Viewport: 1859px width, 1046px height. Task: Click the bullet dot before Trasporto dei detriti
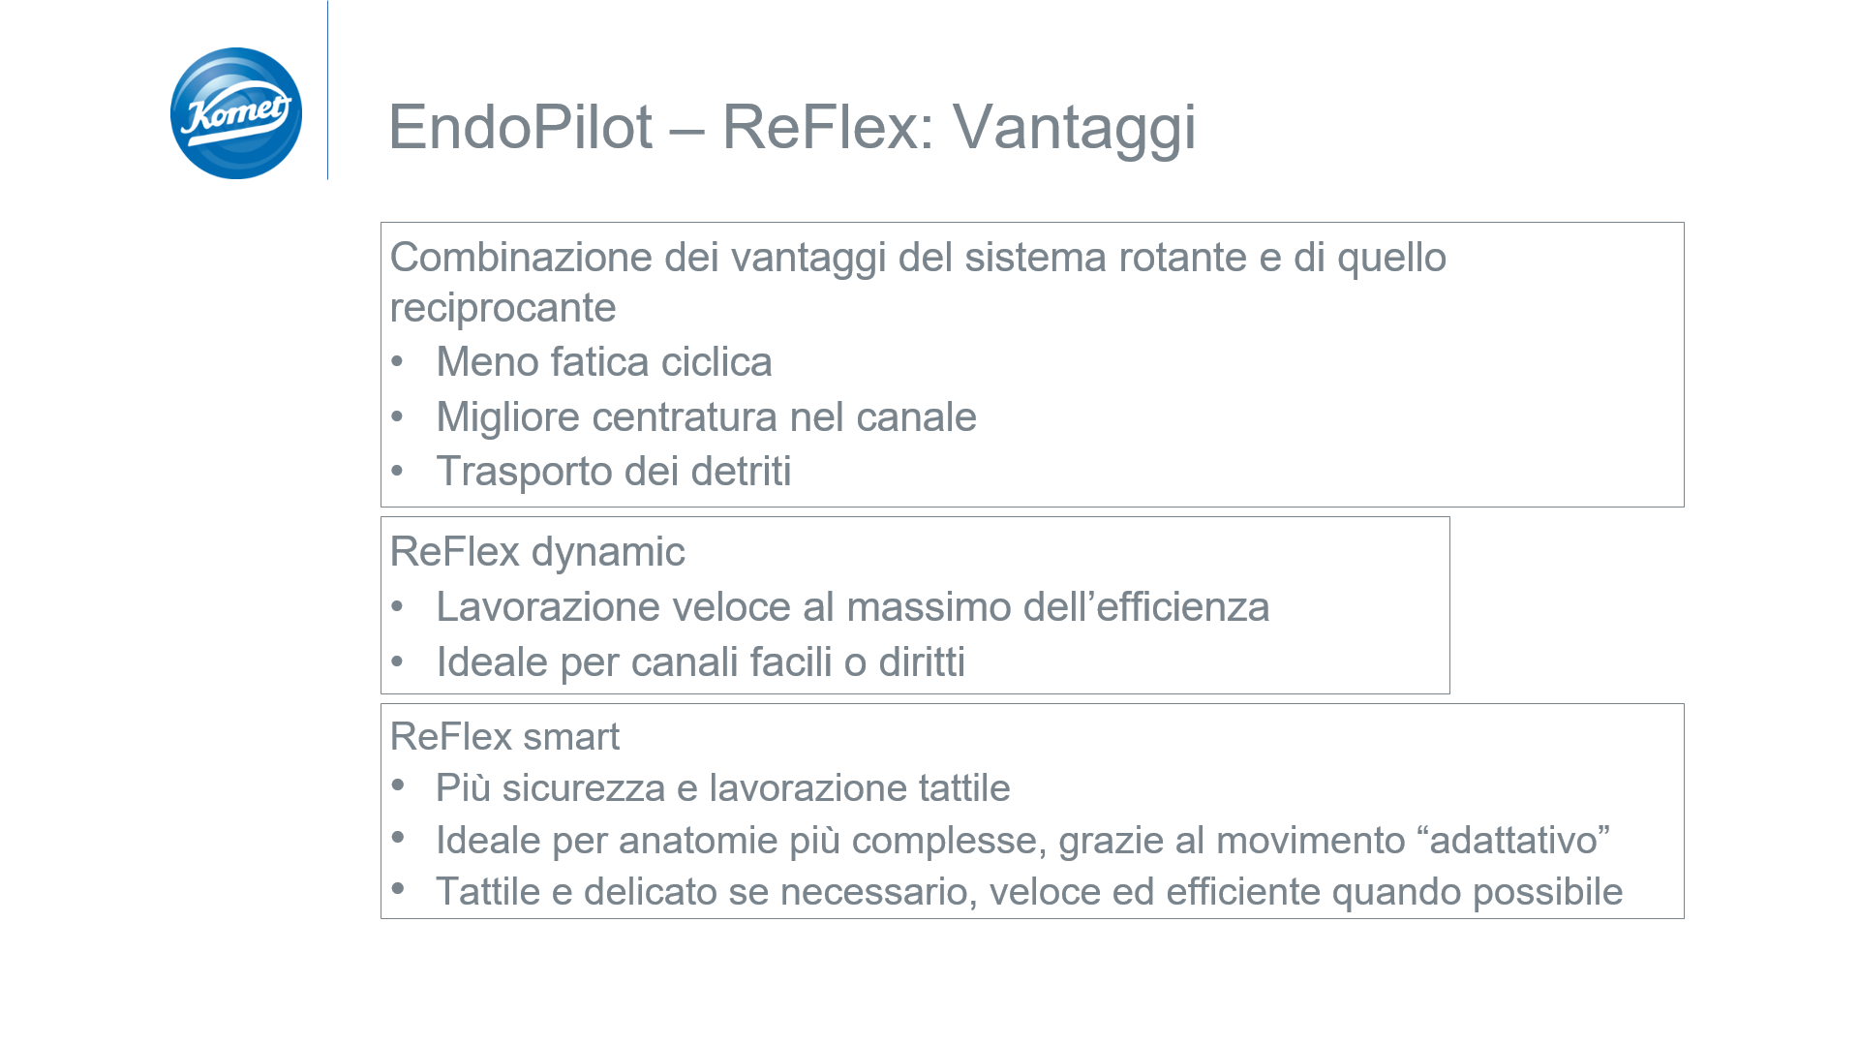tap(397, 472)
